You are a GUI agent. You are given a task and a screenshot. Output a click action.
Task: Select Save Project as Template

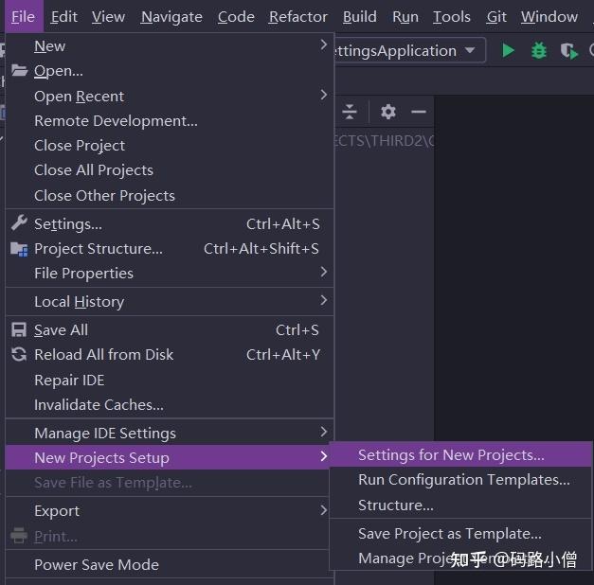click(x=449, y=533)
